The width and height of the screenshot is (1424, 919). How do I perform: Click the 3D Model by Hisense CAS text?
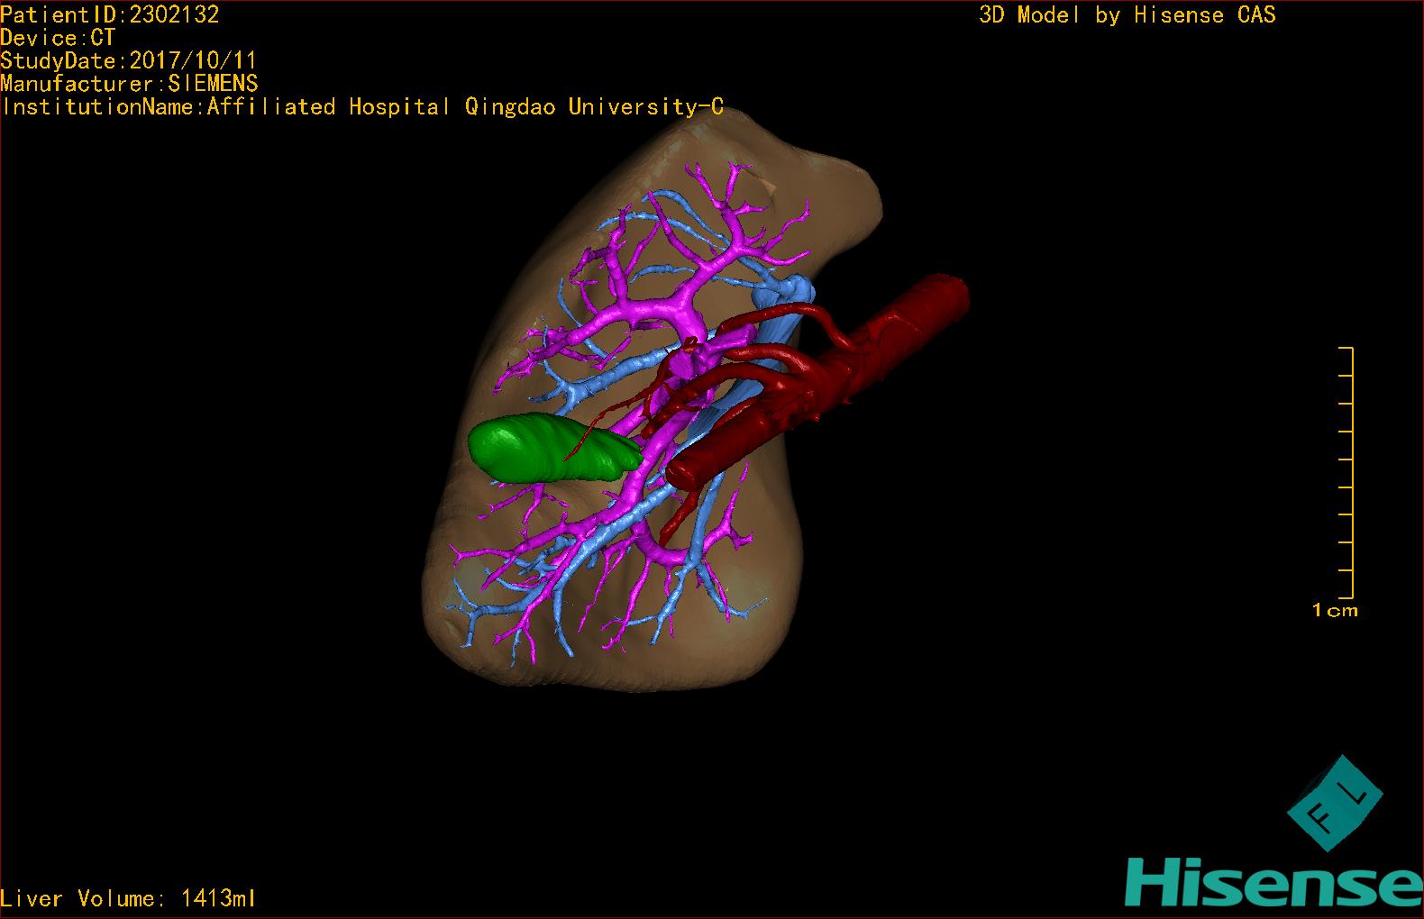click(x=1127, y=14)
